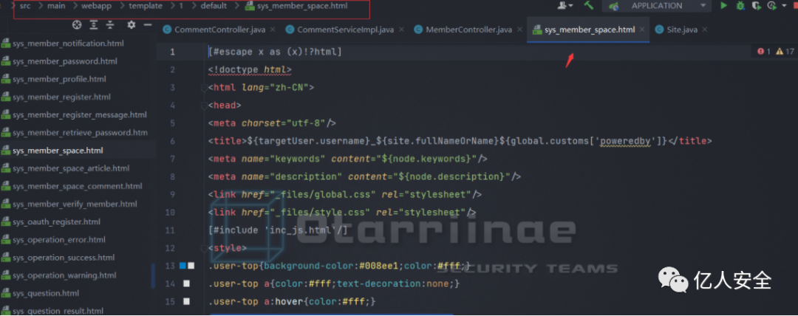798x316 pixels.
Task: Click '_files/global.css' href on line 9
Action: 323,194
